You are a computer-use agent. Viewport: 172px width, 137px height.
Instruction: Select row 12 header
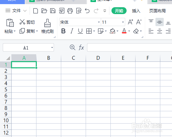point(6,133)
